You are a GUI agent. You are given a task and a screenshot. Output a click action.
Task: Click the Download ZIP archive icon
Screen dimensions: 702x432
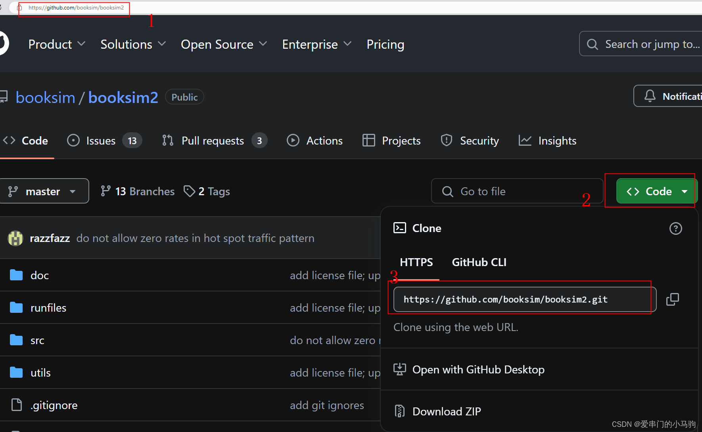click(x=400, y=411)
